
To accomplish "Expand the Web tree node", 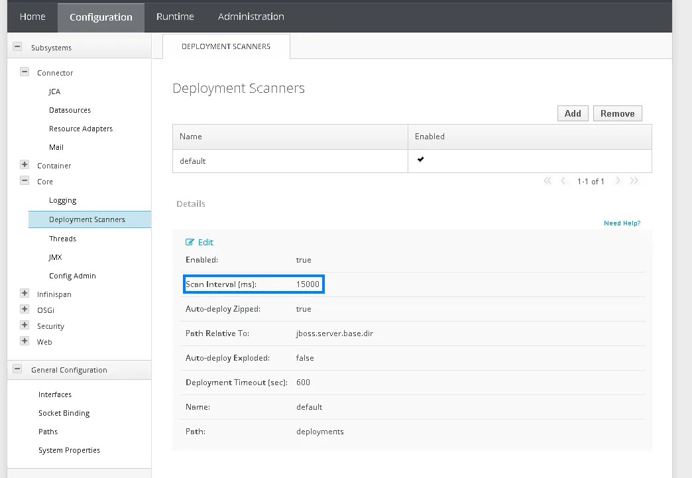I will 25,341.
